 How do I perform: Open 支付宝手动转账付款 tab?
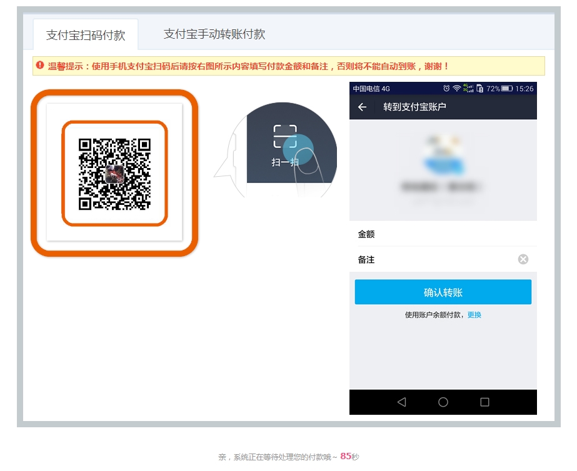pyautogui.click(x=214, y=34)
